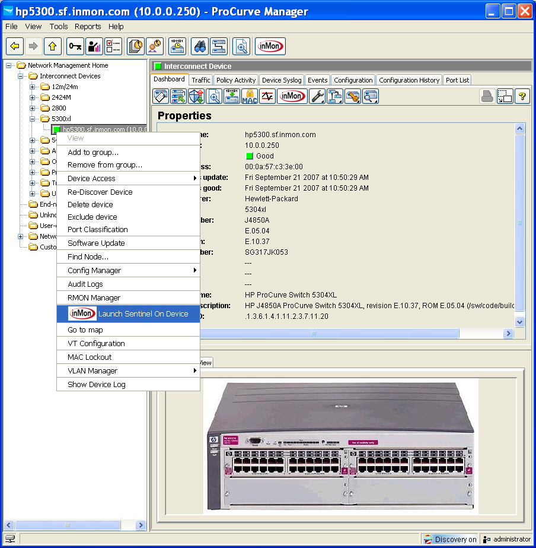This screenshot has width=536, height=548.
Task: Click the documents-with-clock toolbar icon
Action: point(136,46)
